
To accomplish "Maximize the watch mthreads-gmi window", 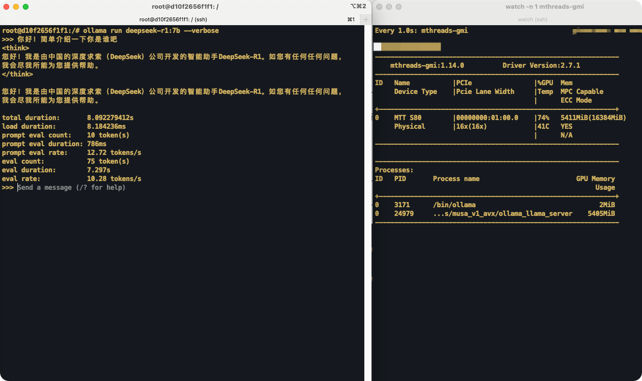I will click(x=399, y=7).
